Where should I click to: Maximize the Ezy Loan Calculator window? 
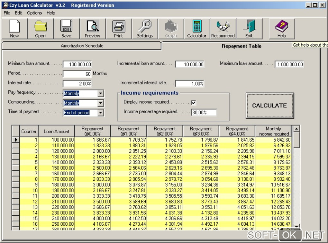pos(315,5)
